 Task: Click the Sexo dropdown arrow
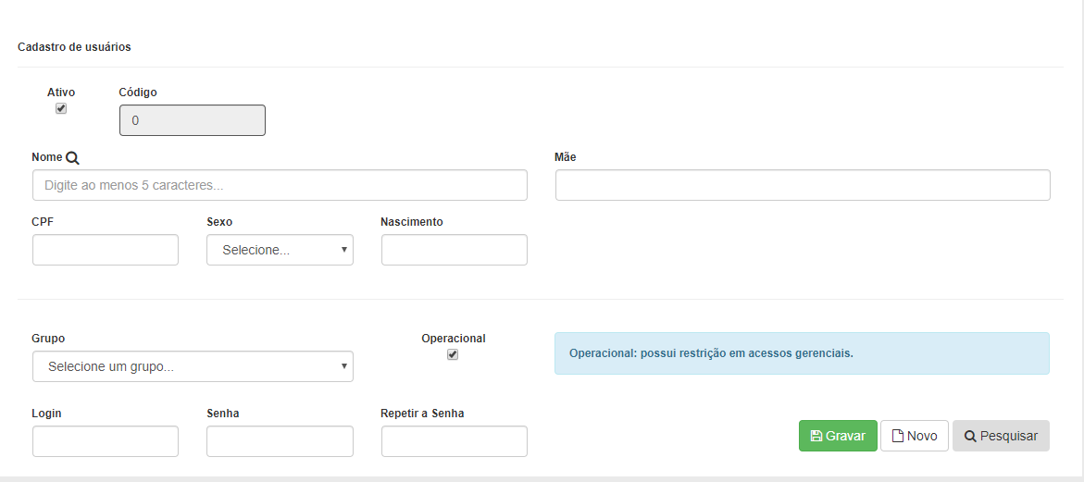[343, 250]
